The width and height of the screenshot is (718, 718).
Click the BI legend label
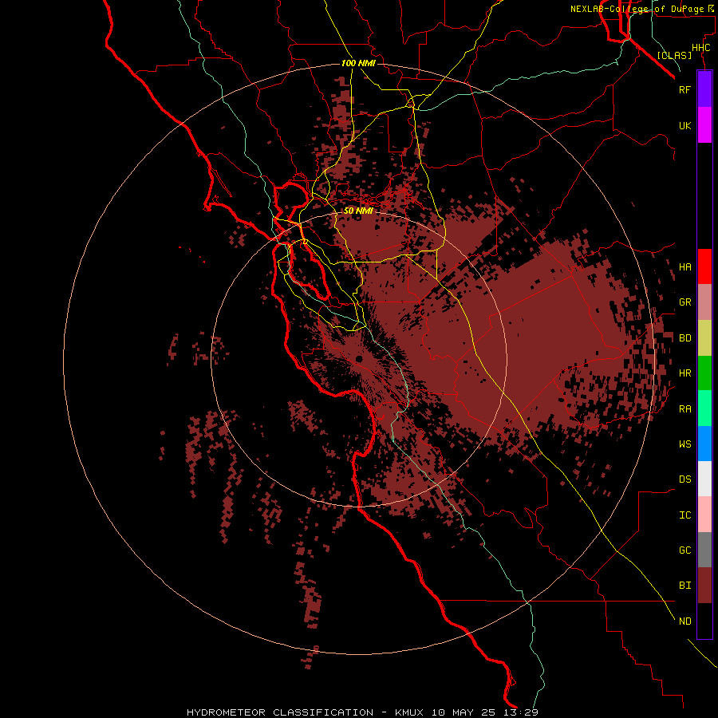click(x=684, y=586)
